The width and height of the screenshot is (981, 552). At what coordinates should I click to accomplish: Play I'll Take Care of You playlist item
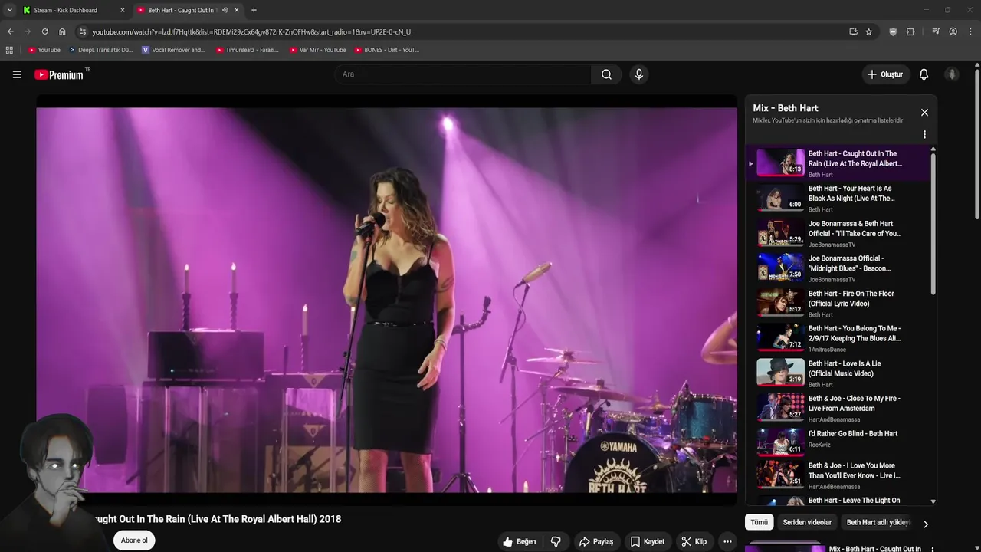click(x=838, y=233)
